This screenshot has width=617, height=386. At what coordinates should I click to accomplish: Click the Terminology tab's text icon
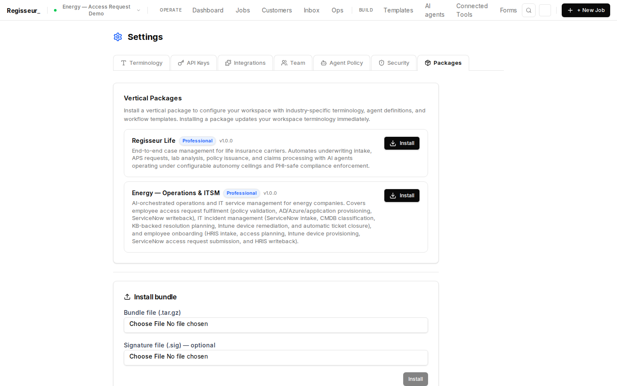click(x=123, y=63)
